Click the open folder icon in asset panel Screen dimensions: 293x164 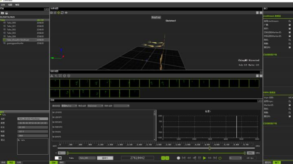click(x=2, y=13)
